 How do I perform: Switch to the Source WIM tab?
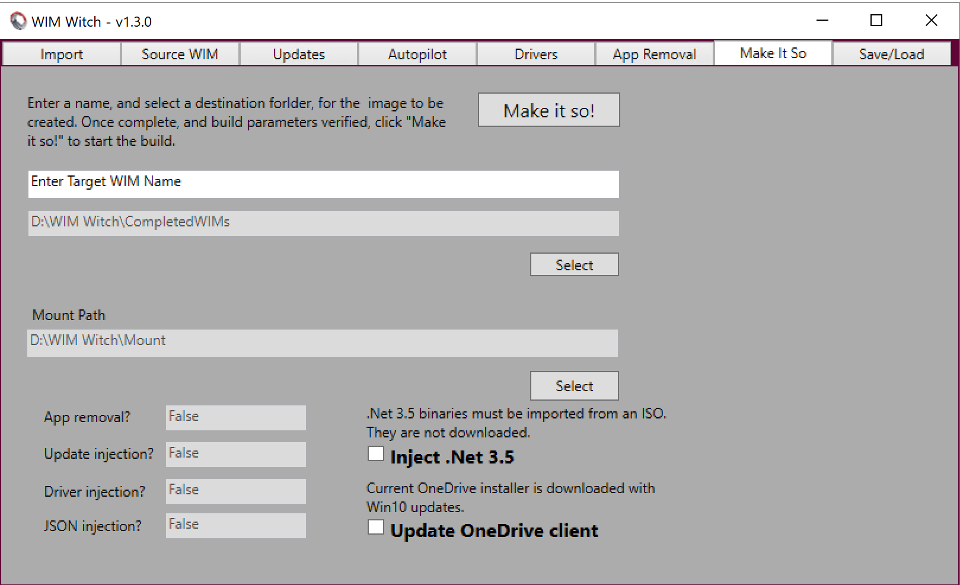(x=180, y=54)
